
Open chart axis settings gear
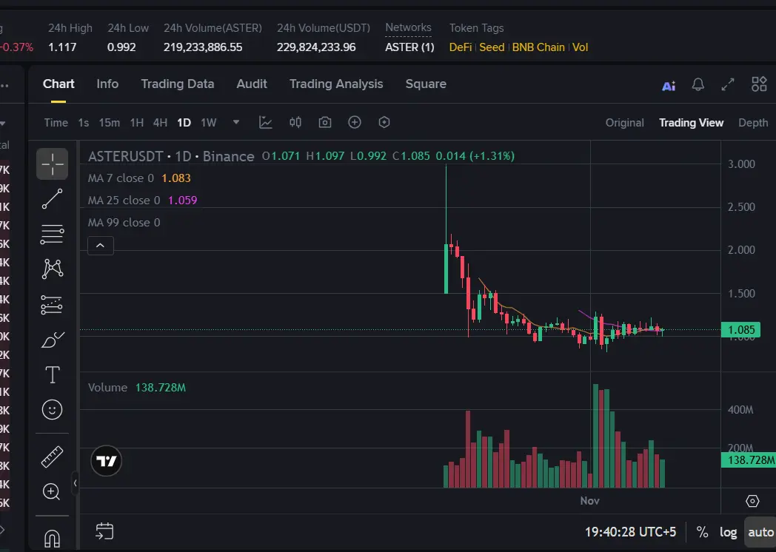(x=752, y=501)
